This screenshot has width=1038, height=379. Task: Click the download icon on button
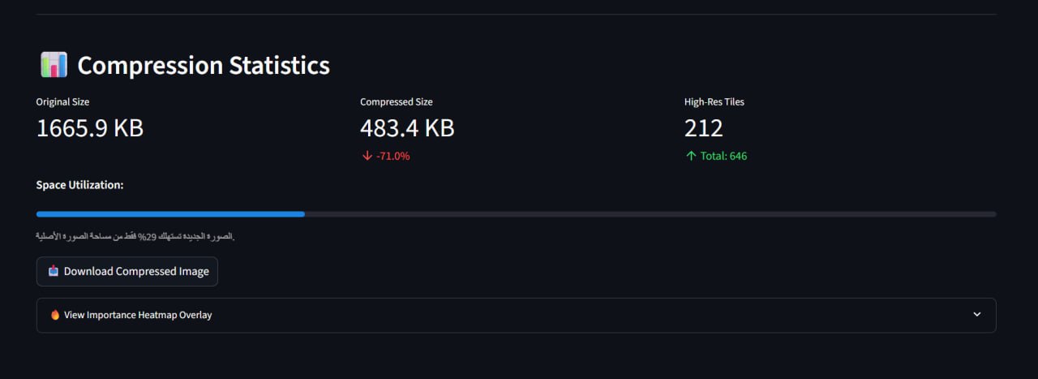click(54, 272)
